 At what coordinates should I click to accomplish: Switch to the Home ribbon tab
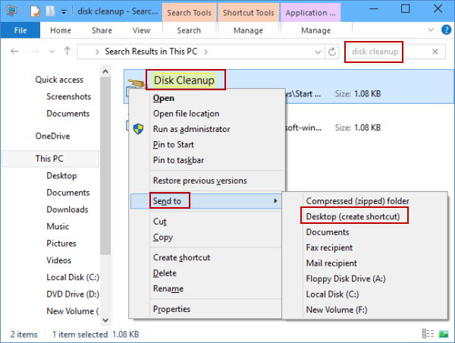[x=61, y=30]
